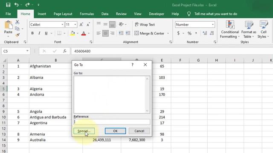This screenshot has width=273, height=153.
Task: Switch to the Page Layout tab
Action: [x=63, y=14]
